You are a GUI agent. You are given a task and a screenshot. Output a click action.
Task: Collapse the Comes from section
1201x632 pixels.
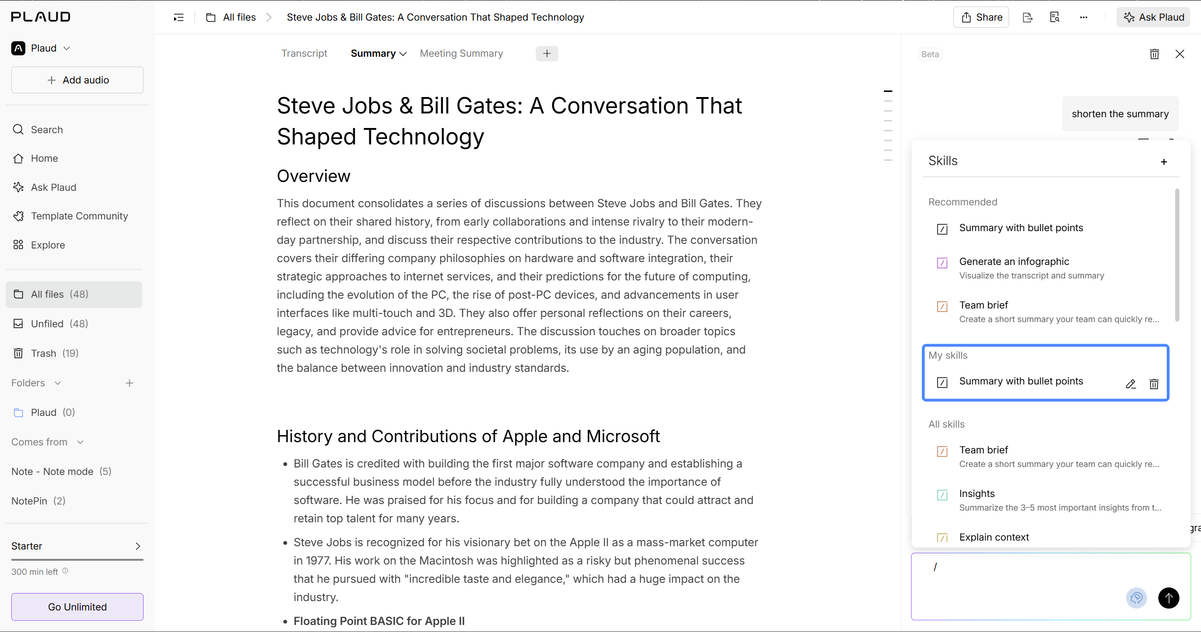pos(80,442)
